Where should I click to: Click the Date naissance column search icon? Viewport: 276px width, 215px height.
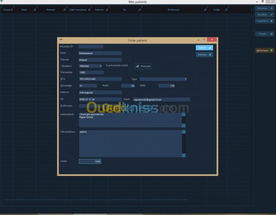(89, 10)
